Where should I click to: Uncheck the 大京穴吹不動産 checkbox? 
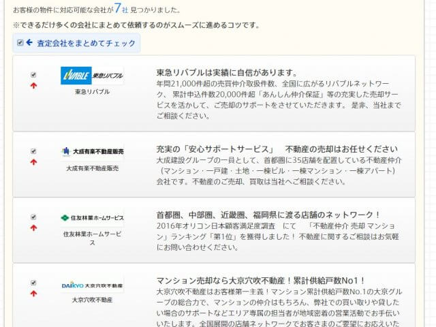(x=33, y=283)
